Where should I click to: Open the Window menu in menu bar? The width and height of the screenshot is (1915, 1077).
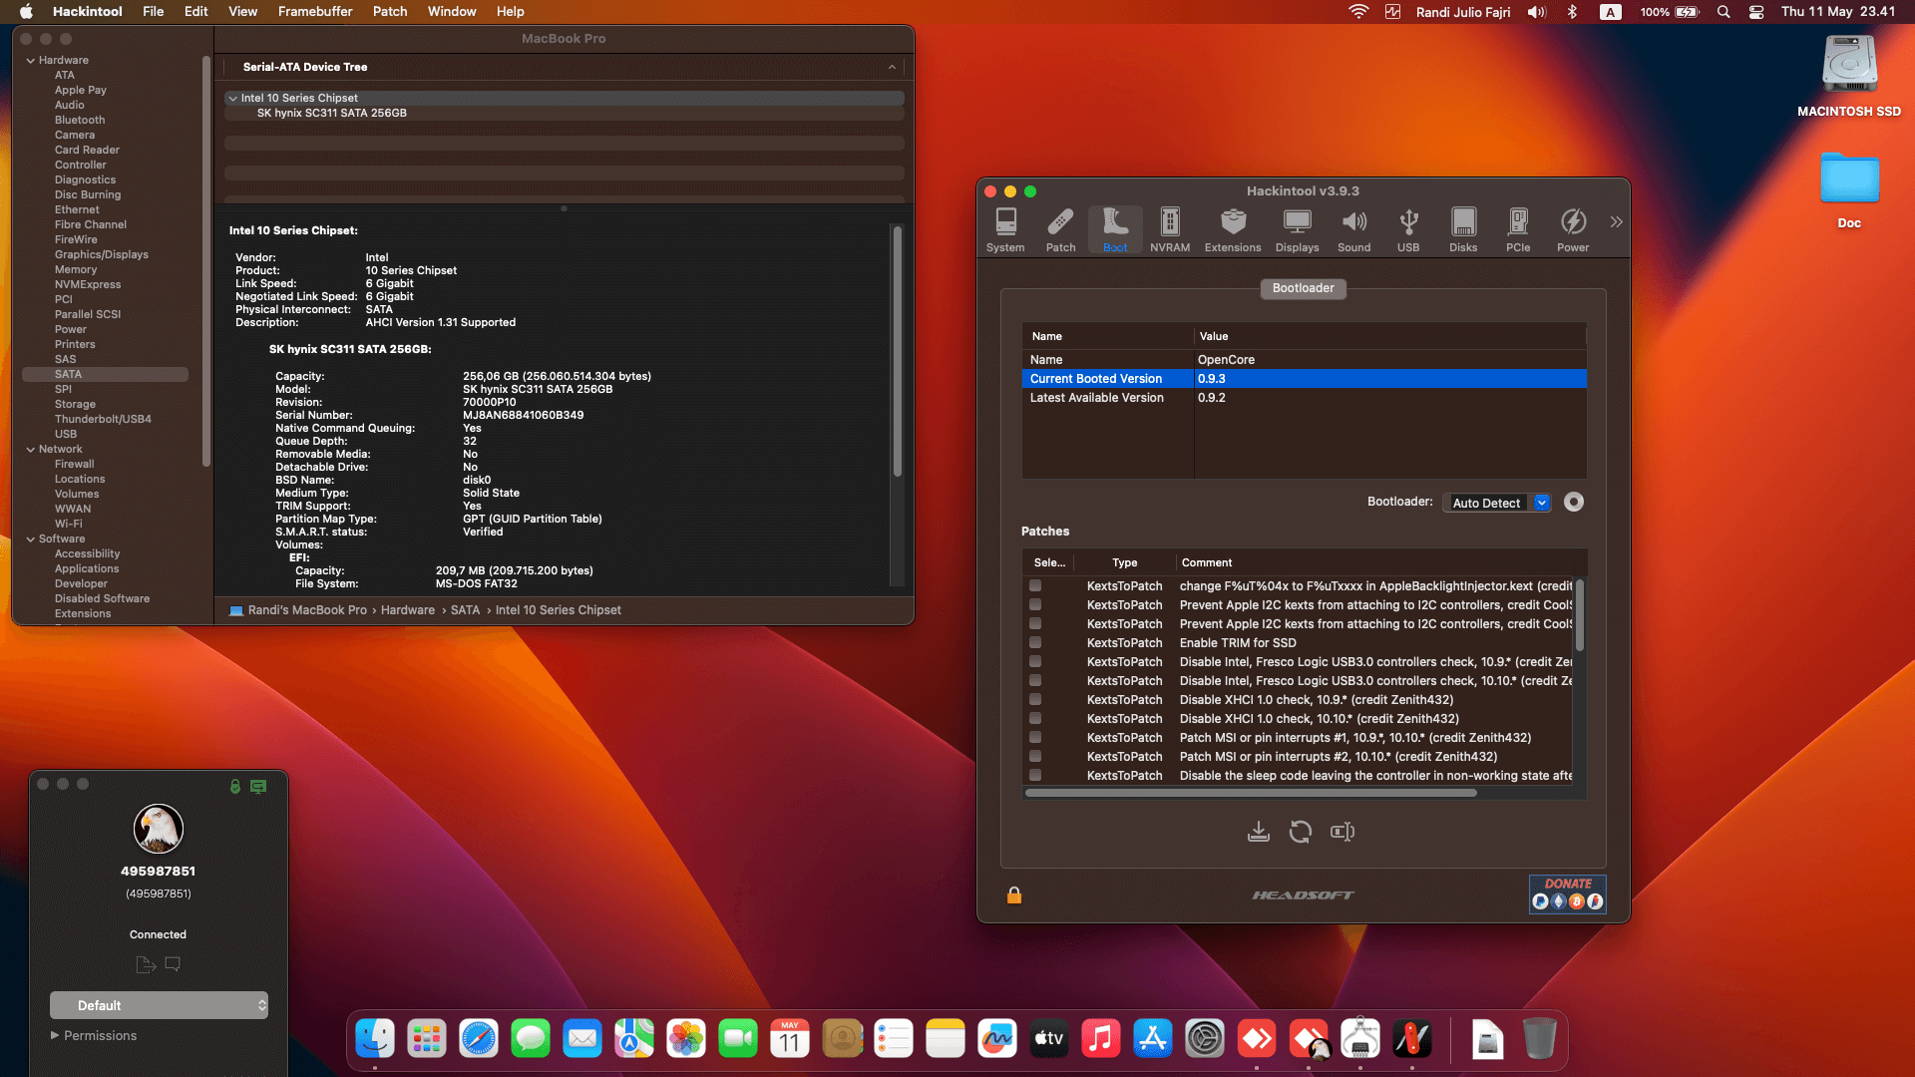click(x=452, y=12)
